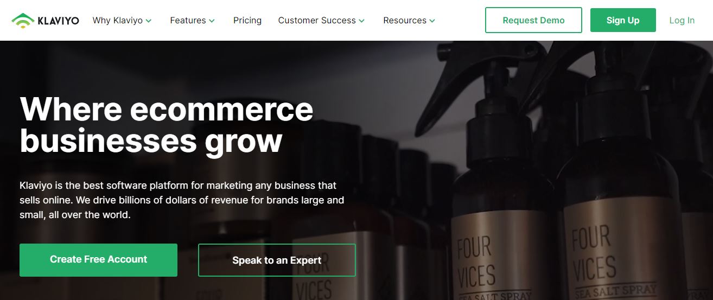Open the Features menu

click(x=193, y=21)
